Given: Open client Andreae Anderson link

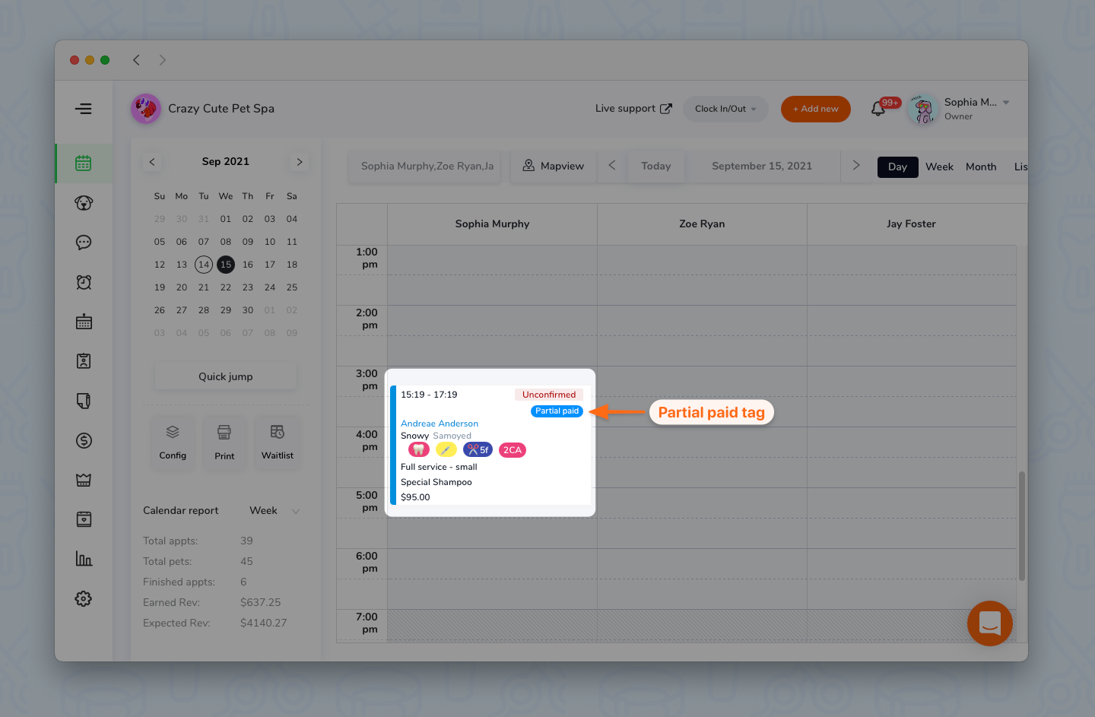Looking at the screenshot, I should point(440,424).
